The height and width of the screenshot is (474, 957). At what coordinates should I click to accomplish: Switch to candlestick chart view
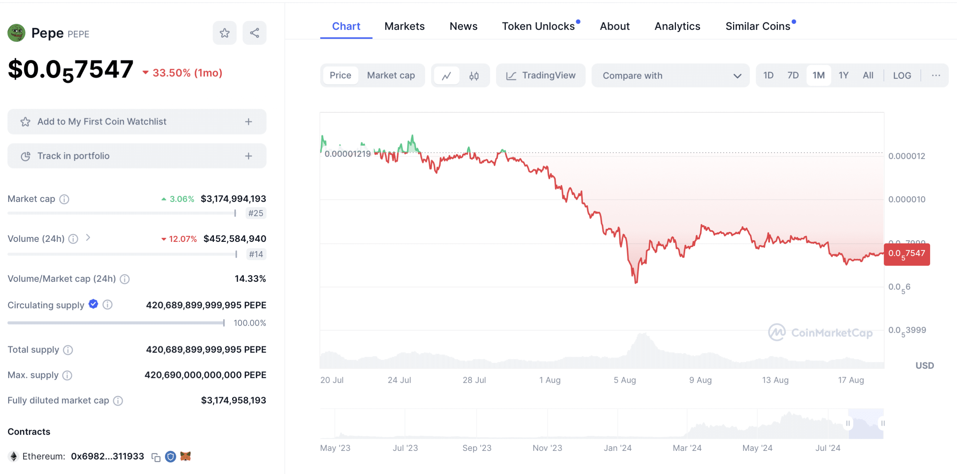[474, 76]
